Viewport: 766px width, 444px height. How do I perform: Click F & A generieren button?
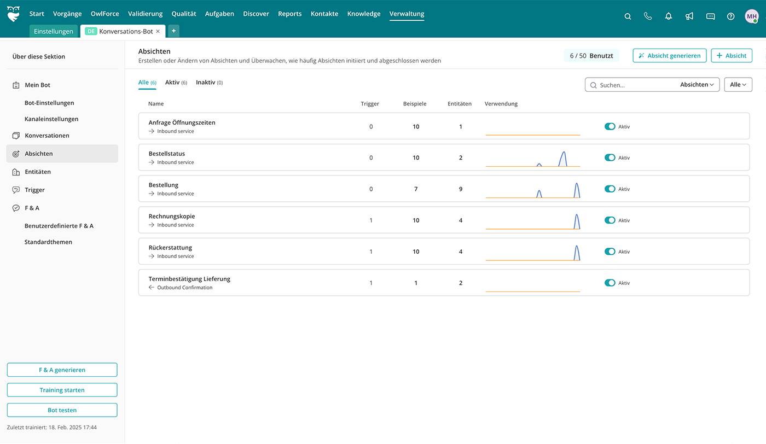62,370
